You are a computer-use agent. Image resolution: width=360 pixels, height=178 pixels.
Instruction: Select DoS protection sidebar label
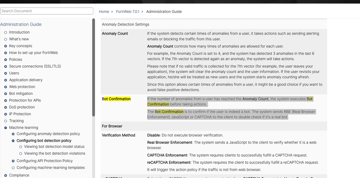(22, 107)
